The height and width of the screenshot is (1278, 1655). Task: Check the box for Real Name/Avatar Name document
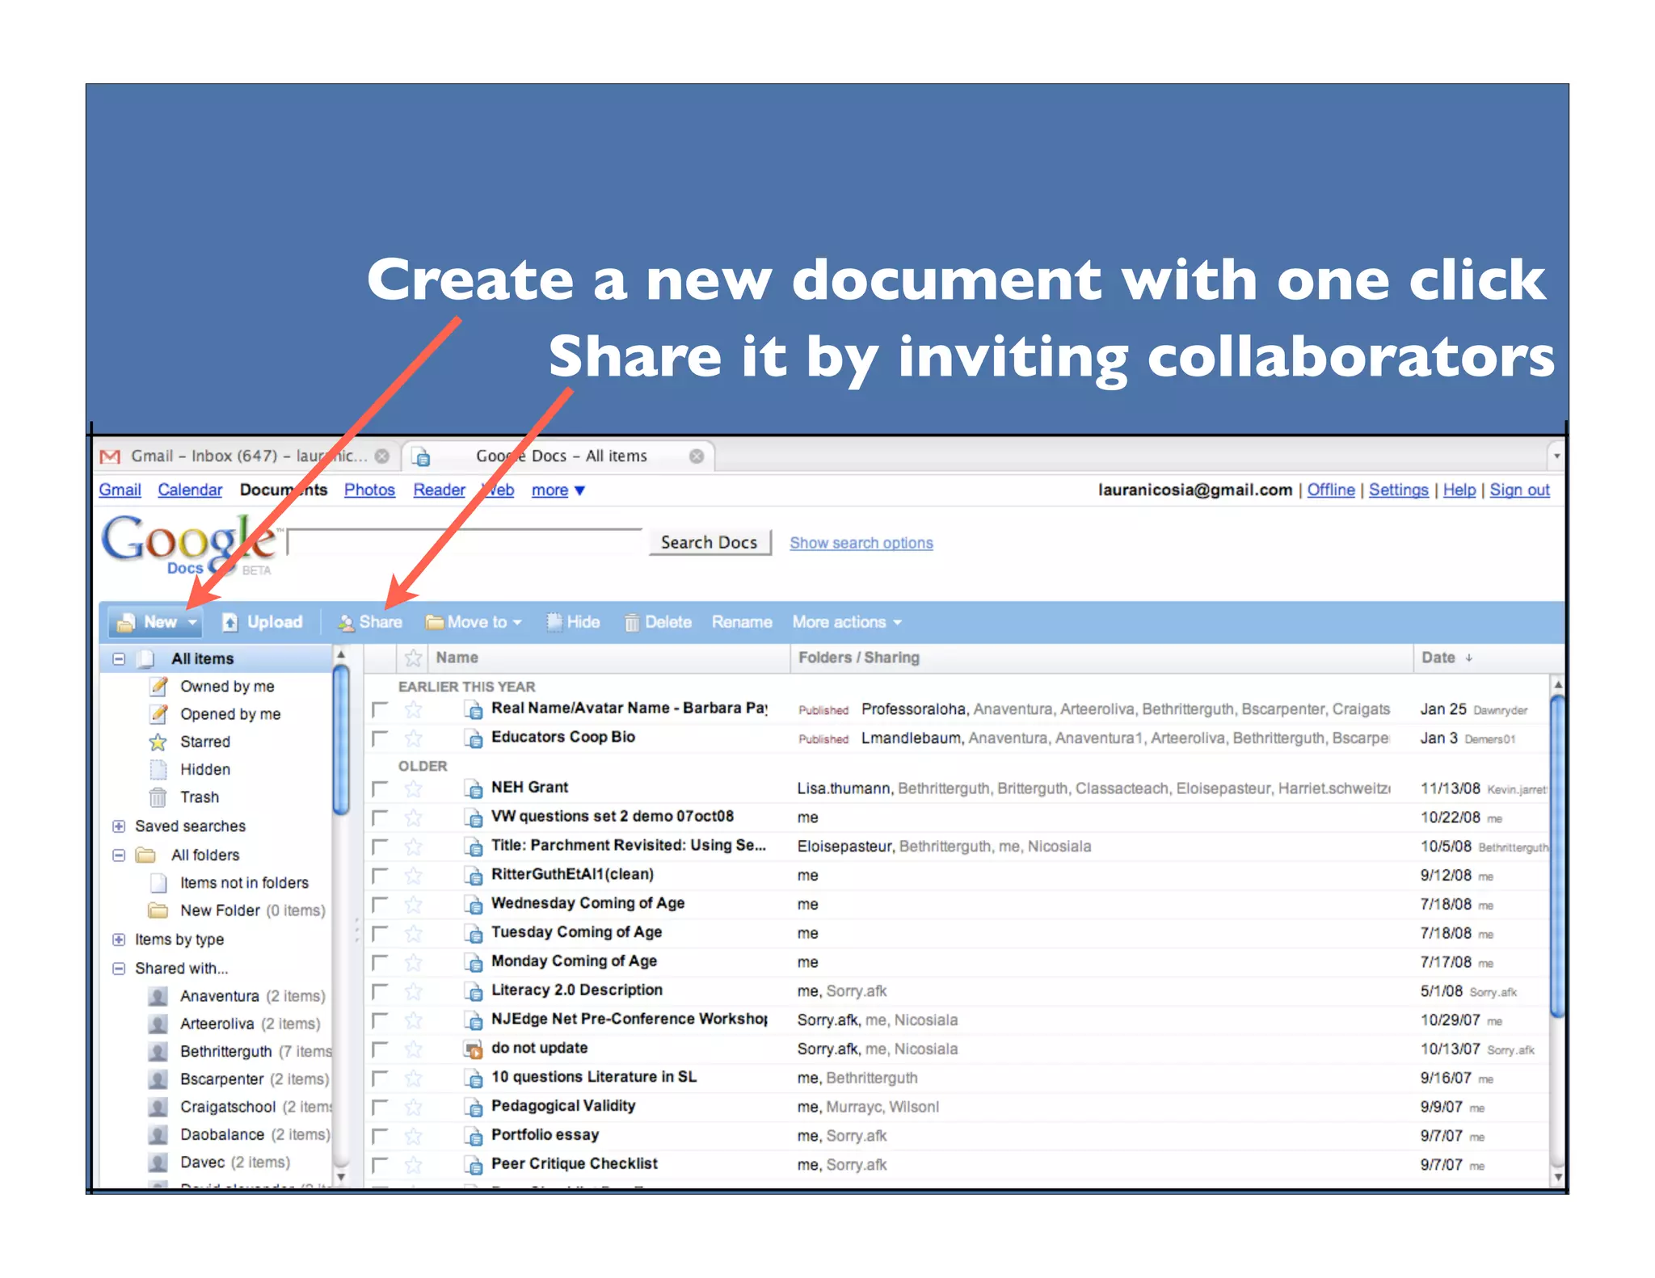(x=380, y=710)
